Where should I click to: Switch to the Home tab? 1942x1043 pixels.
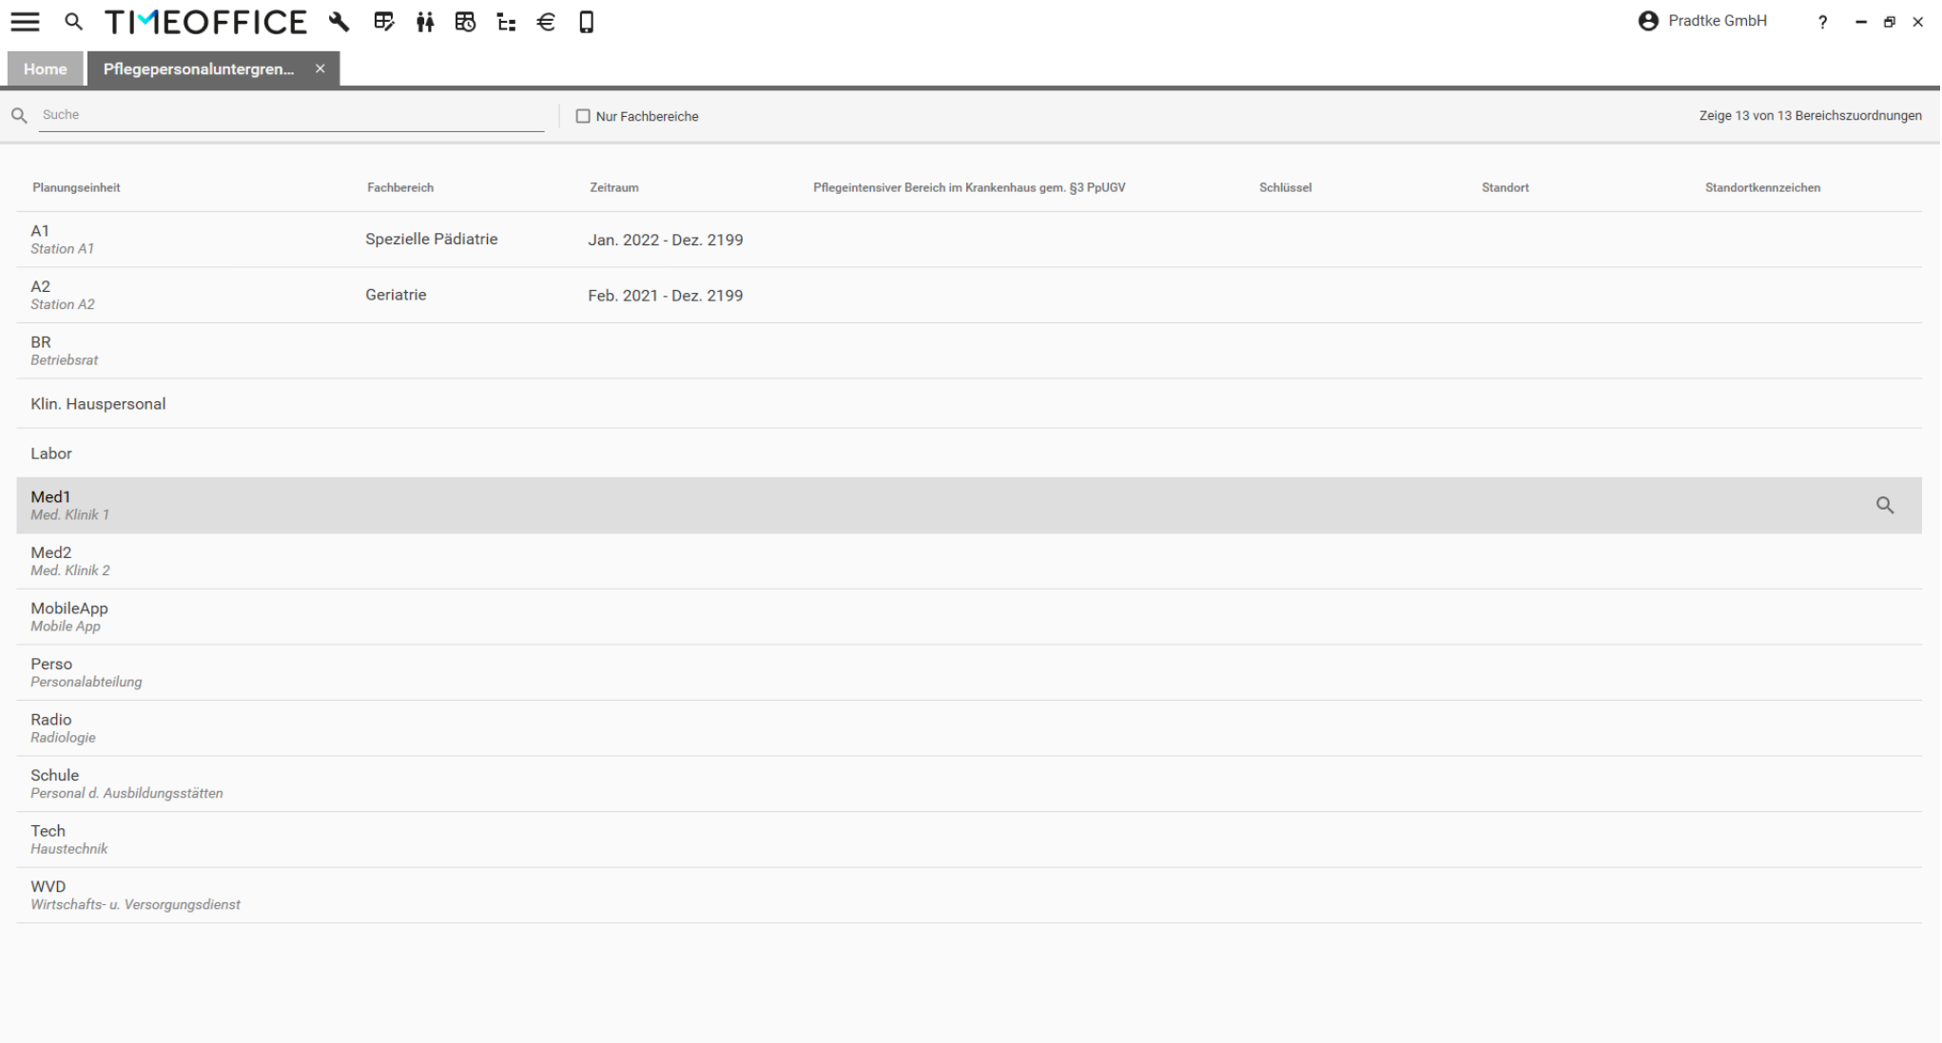46,68
